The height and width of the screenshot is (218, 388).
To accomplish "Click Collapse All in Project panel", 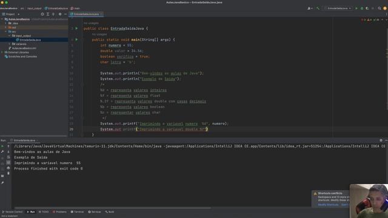I will tap(53, 15).
